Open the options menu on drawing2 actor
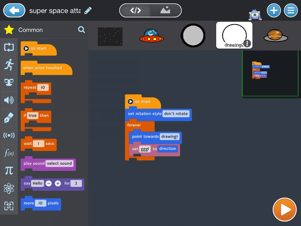This screenshot has width=301, height=226. tap(247, 44)
